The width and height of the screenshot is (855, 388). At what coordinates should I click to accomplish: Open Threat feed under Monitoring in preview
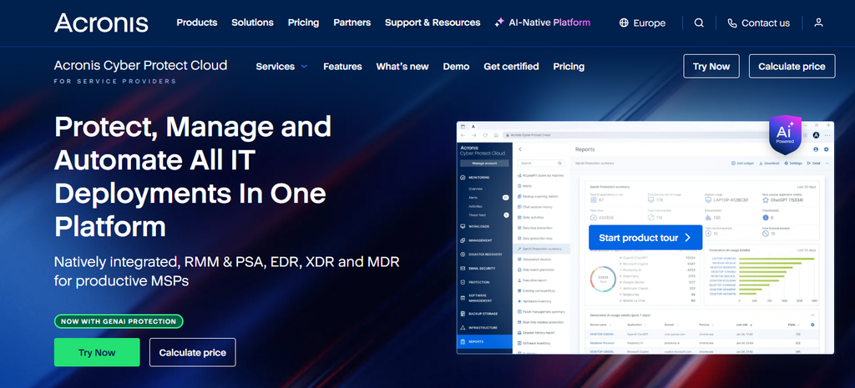pos(477,215)
